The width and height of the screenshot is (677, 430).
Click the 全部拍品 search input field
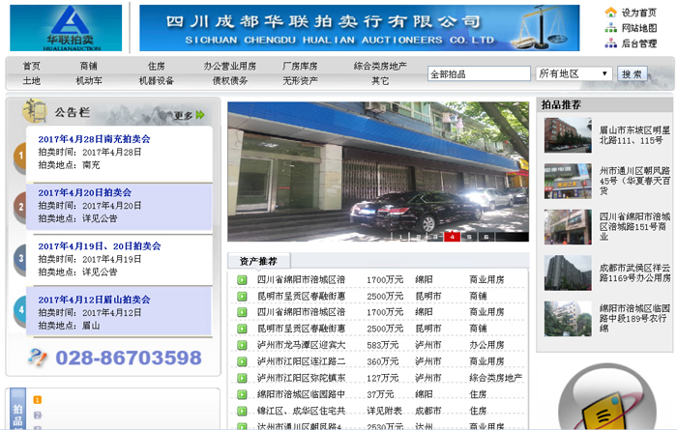[x=478, y=73]
